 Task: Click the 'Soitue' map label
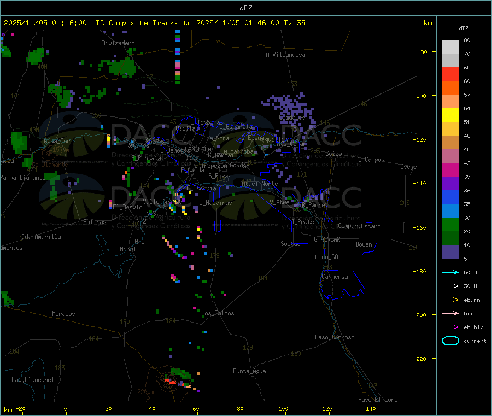[x=290, y=244]
